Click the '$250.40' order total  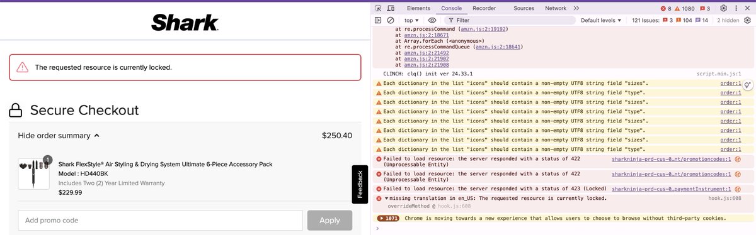click(337, 135)
